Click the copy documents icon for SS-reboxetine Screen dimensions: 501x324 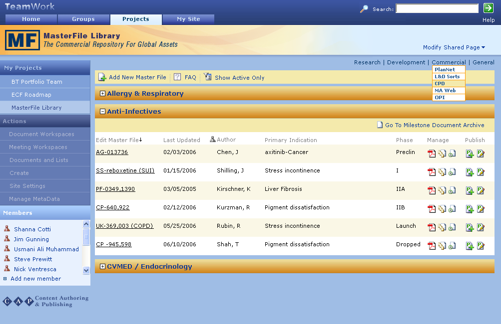click(x=442, y=172)
